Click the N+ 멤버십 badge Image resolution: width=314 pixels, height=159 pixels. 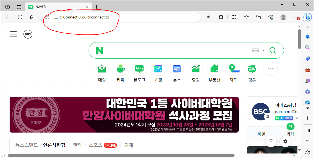(x=284, y=118)
